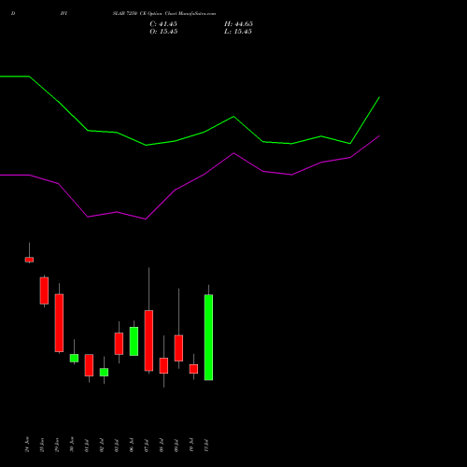Click the 09 Jul date axis label

(x=177, y=446)
